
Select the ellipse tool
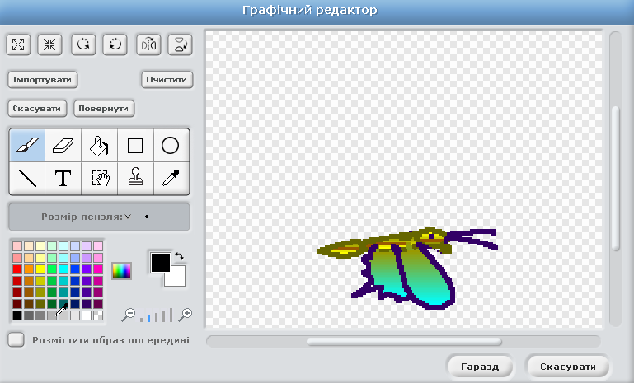click(170, 146)
